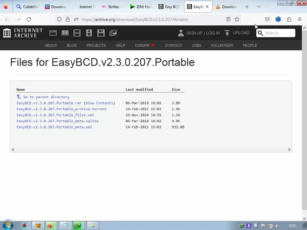Viewport: 307px width, 230px height.
Task: Click the microphone tray icon
Action: pyautogui.click(x=249, y=226)
